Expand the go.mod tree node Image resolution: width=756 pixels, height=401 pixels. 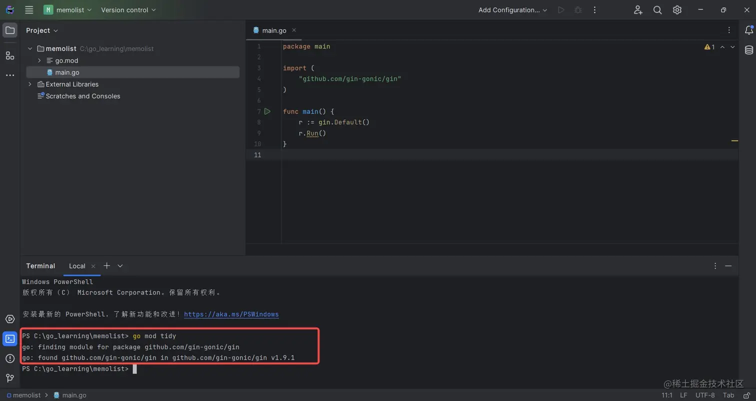click(39, 60)
